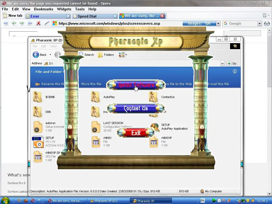Click Opera rewind navigation icon
The height and width of the screenshot is (204, 272).
(x=6, y=23)
